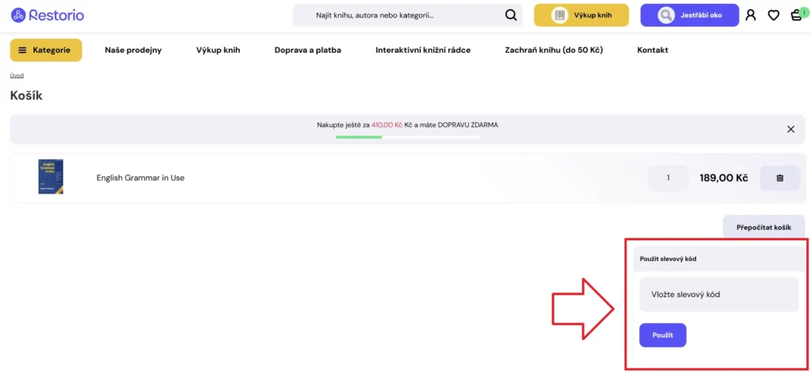Click the Restorio logo

[x=48, y=15]
